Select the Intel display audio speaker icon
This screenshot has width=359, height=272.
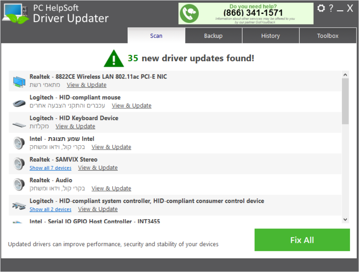19,143
